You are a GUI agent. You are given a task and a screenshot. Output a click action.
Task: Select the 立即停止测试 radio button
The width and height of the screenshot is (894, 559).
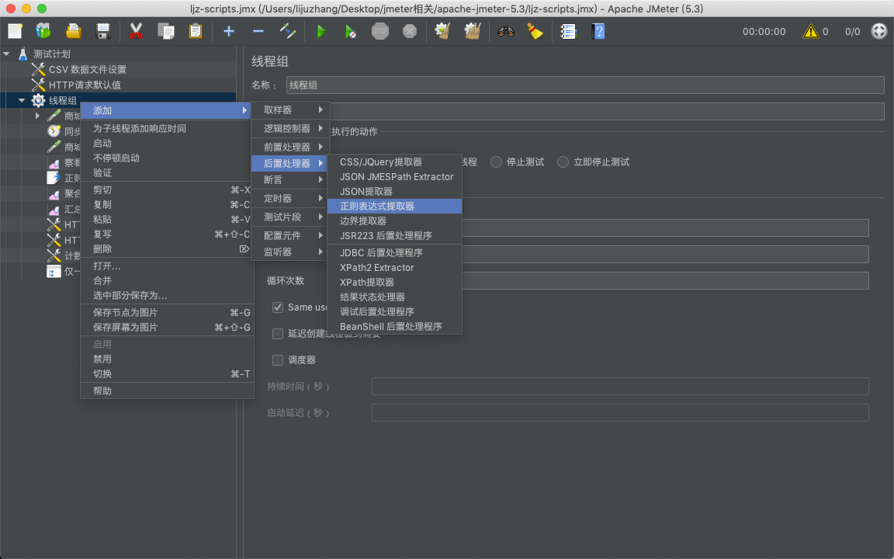tap(563, 162)
